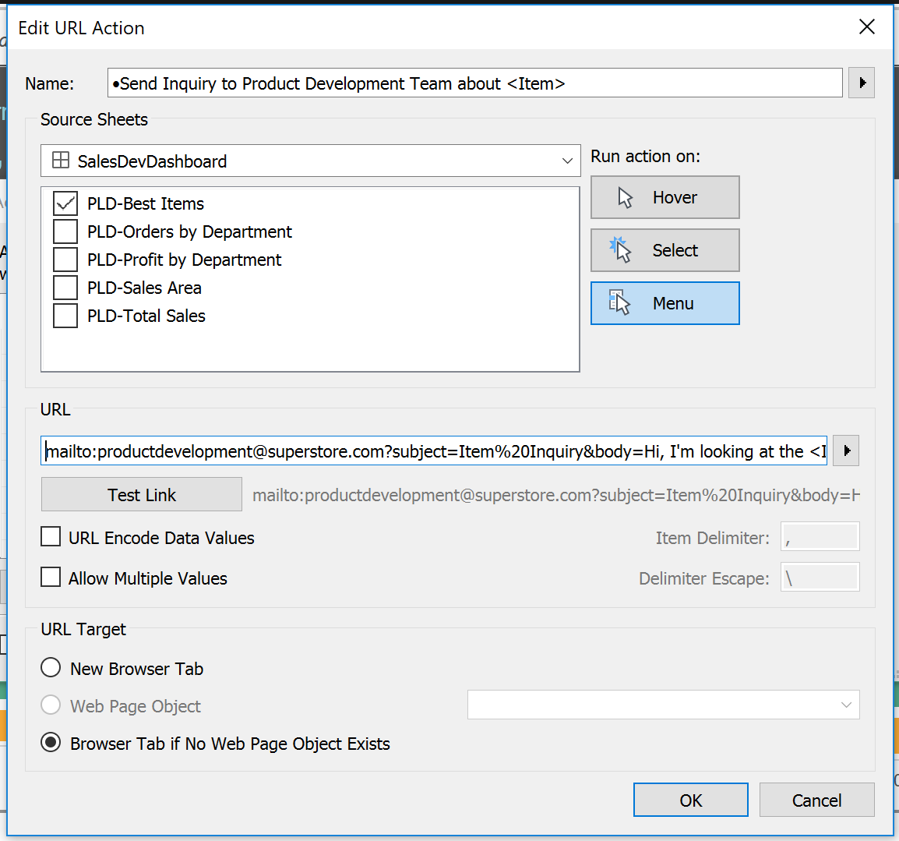Click Cancel to discard changes
This screenshot has width=899, height=841.
pyautogui.click(x=816, y=800)
